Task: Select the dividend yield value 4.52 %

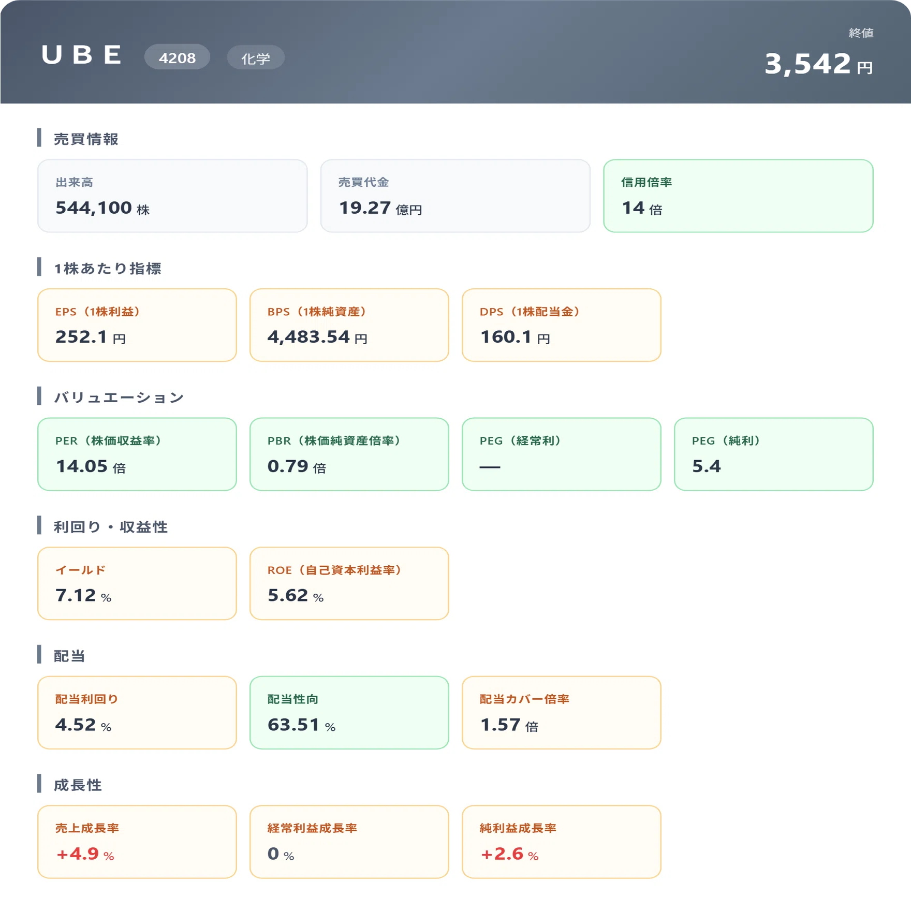Action: pos(83,725)
